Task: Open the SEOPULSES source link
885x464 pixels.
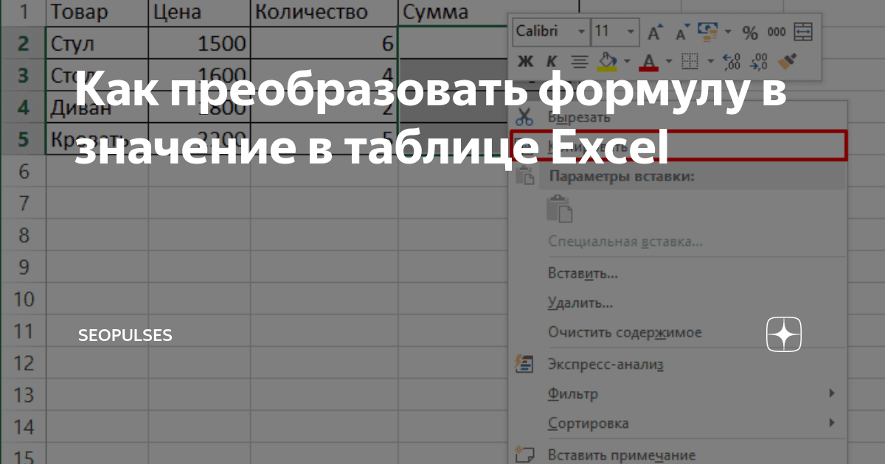Action: (125, 335)
